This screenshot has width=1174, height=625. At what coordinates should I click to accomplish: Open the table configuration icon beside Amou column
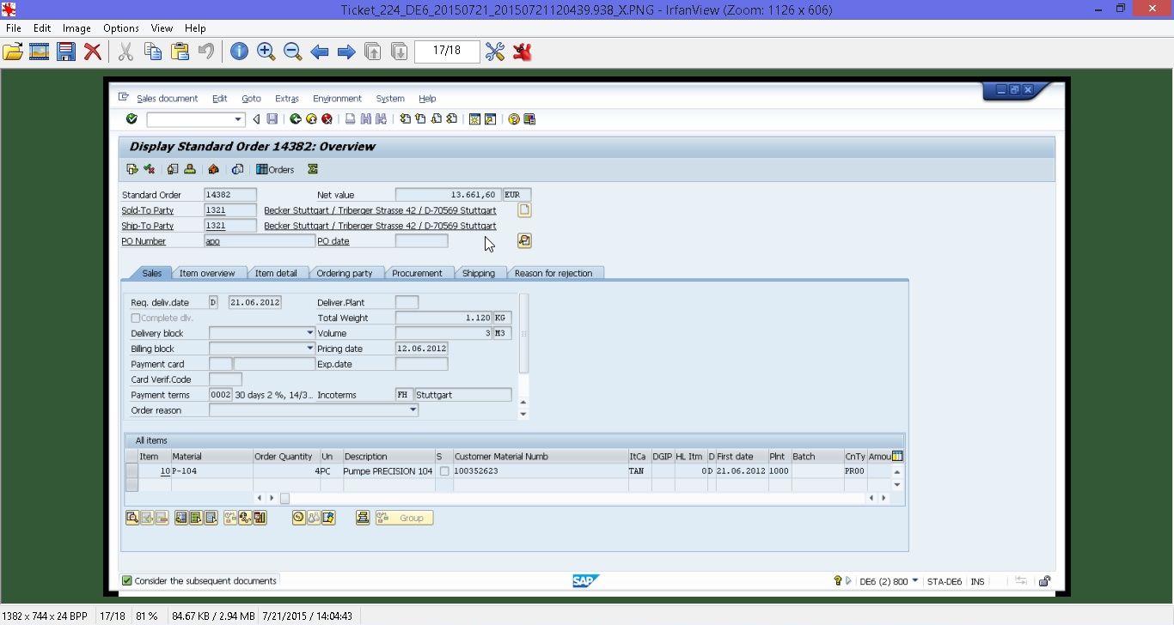(897, 456)
